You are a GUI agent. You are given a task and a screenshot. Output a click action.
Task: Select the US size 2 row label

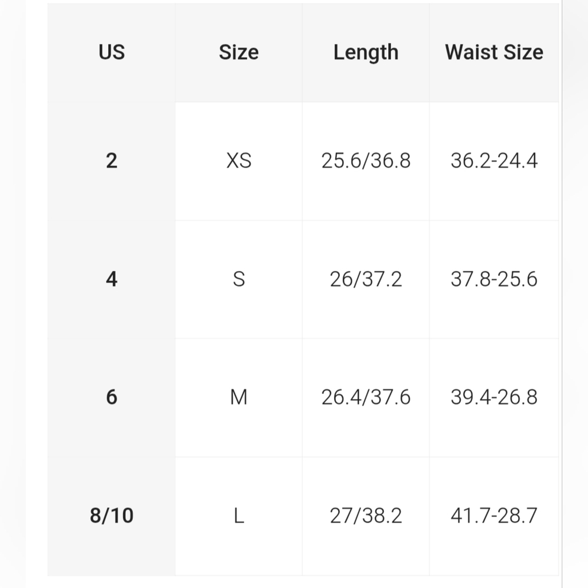[111, 161]
